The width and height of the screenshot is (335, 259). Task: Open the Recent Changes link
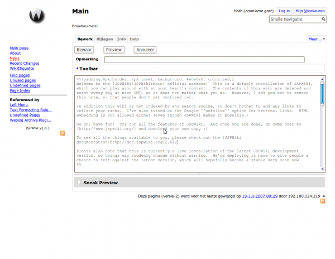tap(25, 64)
